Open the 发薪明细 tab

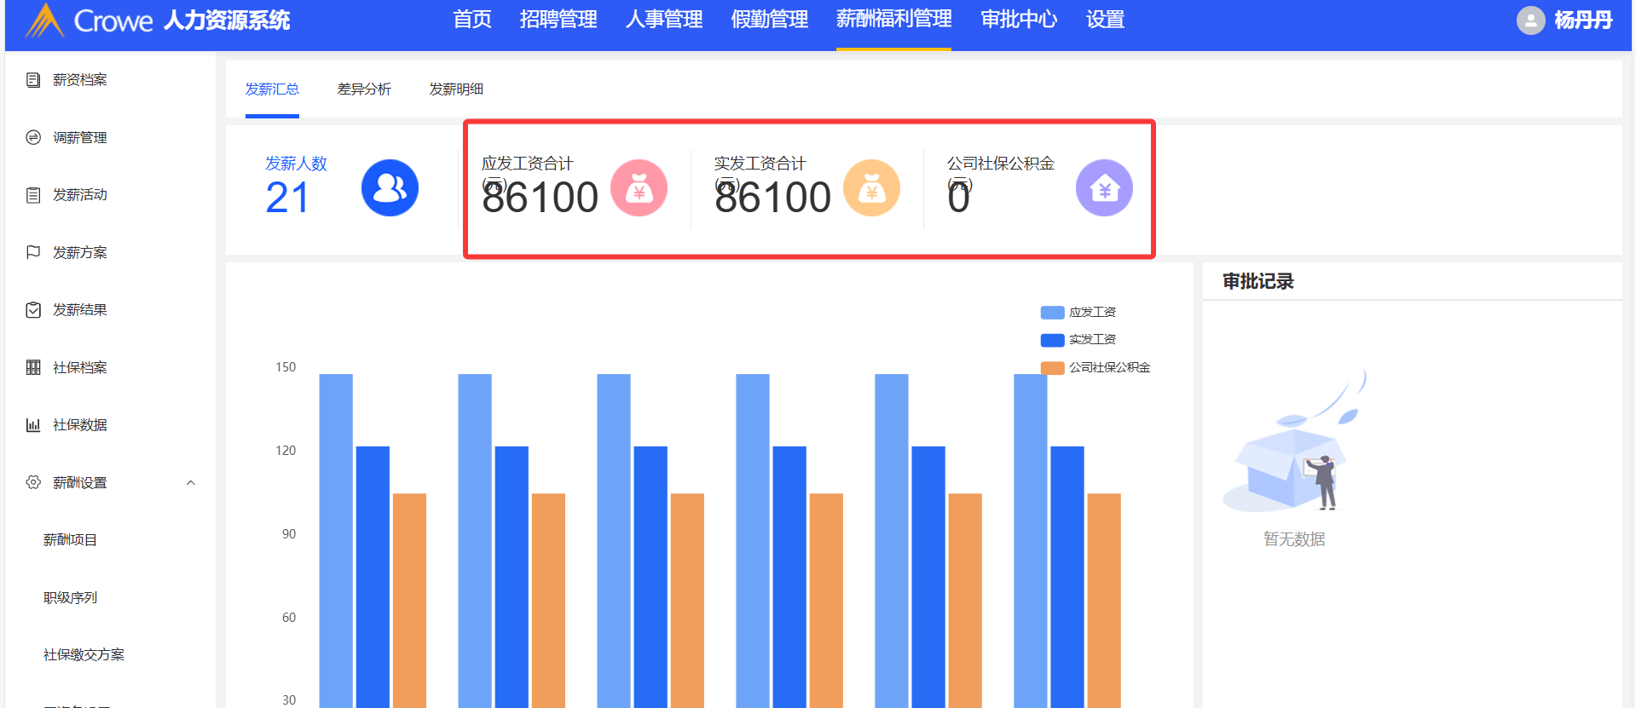click(456, 89)
